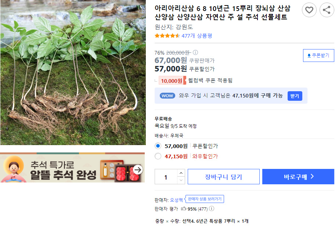335x229 pixels.
Task: Click the five-star rating icons
Action: click(167, 36)
